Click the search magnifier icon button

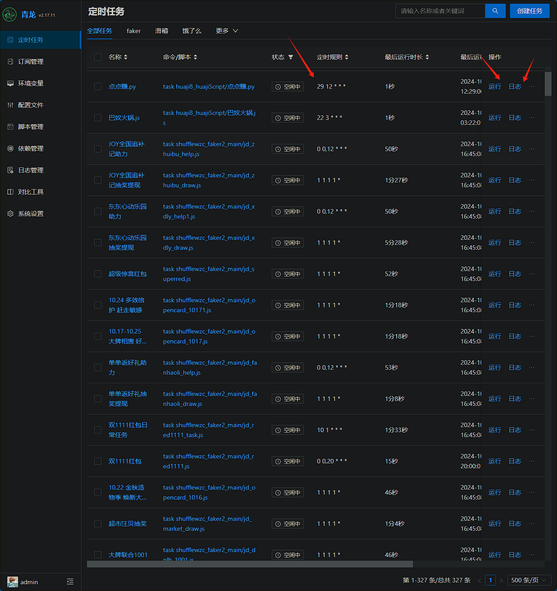point(495,11)
